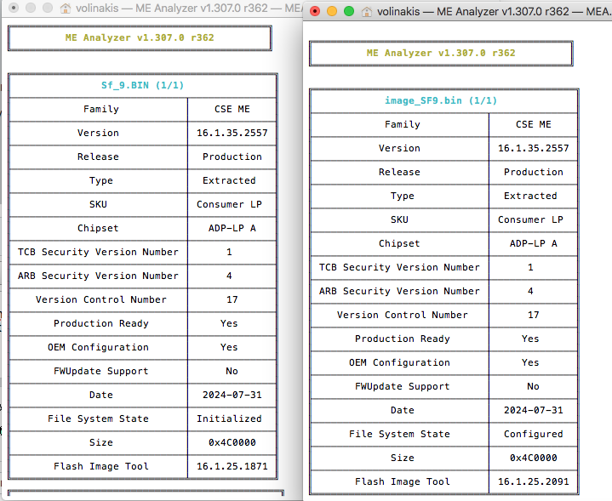Select Version Control Number 17 in left window
The image size is (612, 501).
(x=232, y=299)
